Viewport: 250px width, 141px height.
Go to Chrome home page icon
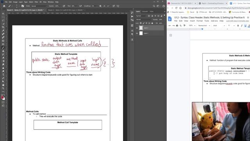point(180,8)
